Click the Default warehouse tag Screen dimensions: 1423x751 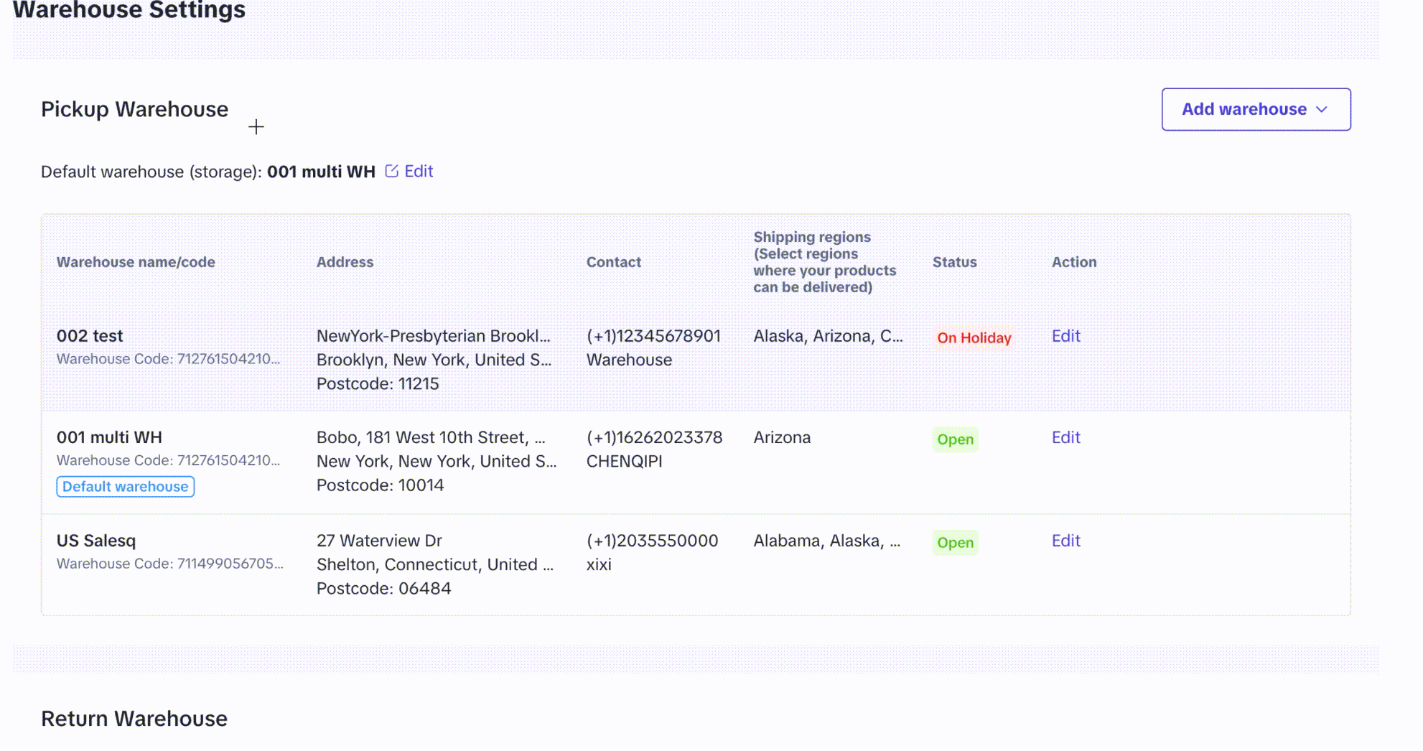point(126,487)
